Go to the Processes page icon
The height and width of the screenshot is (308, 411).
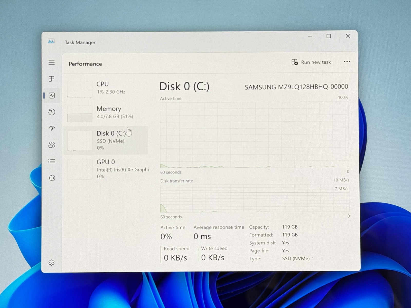[52, 79]
